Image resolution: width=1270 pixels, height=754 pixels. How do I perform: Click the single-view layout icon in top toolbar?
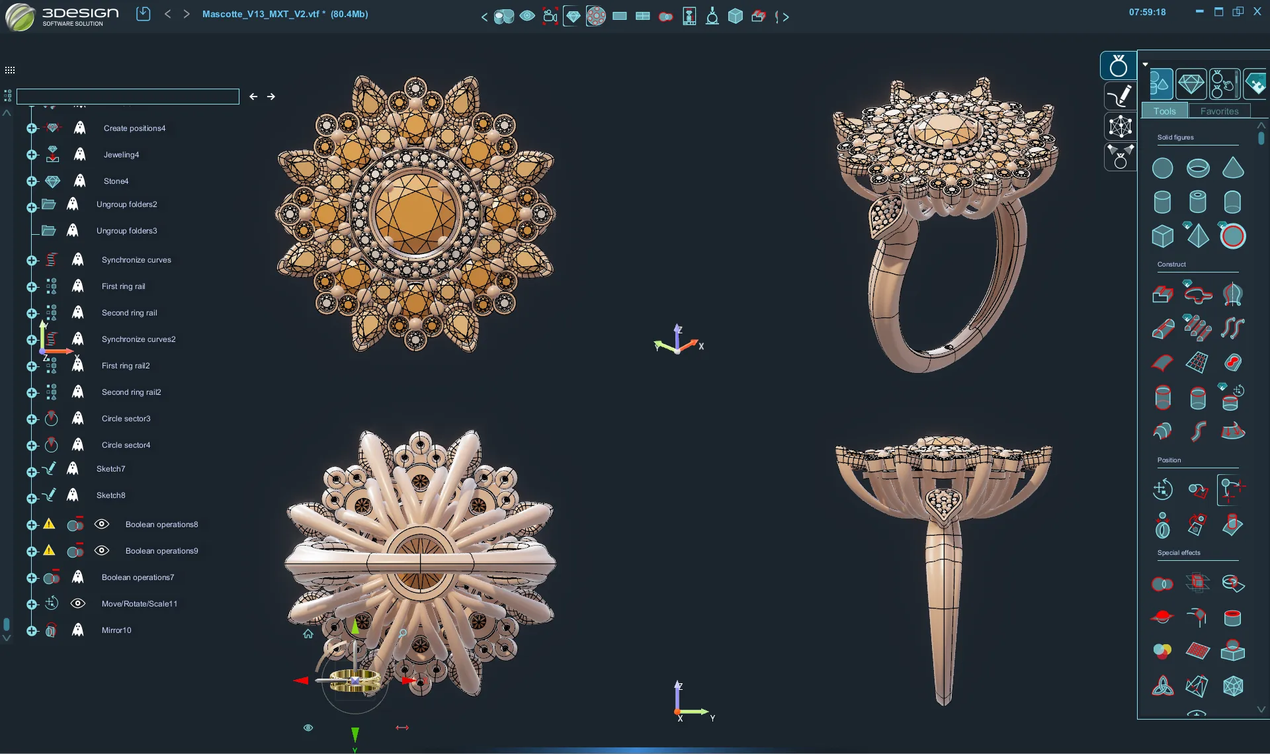click(x=620, y=16)
